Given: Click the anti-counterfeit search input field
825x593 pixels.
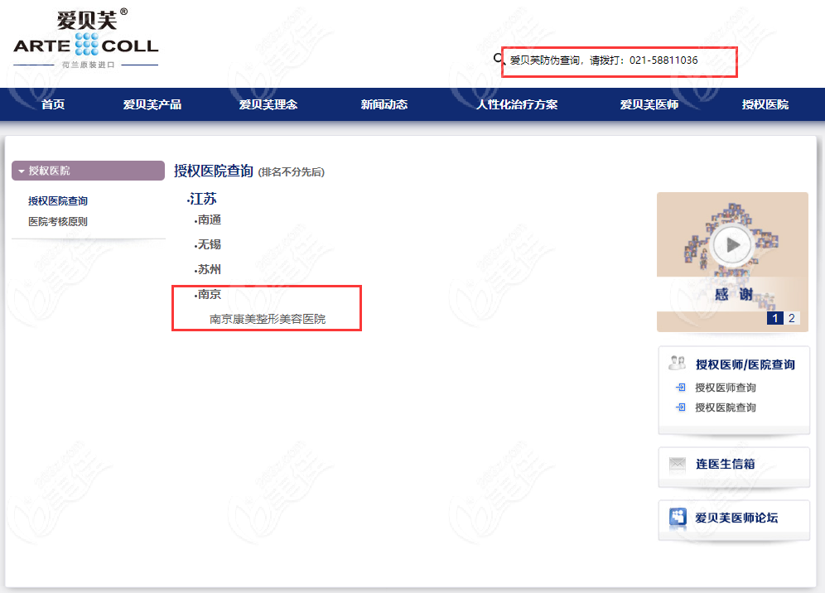Looking at the screenshot, I should click(x=620, y=60).
